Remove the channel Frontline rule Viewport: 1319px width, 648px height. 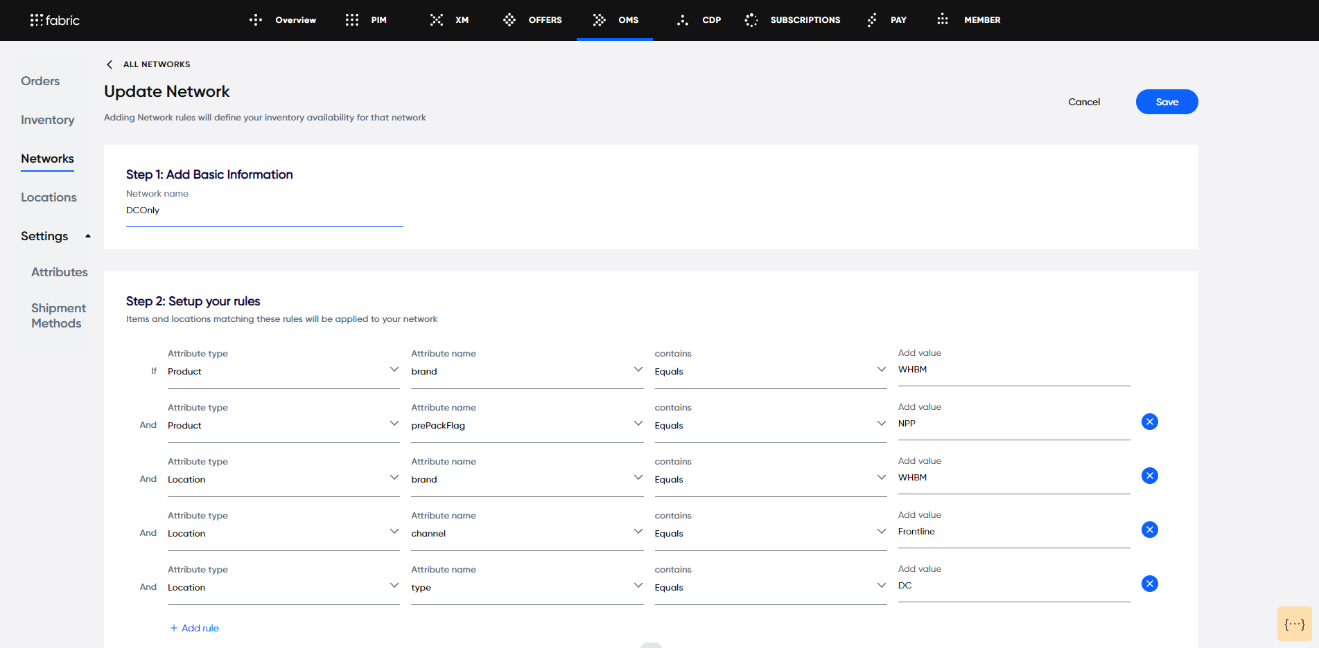click(1150, 530)
